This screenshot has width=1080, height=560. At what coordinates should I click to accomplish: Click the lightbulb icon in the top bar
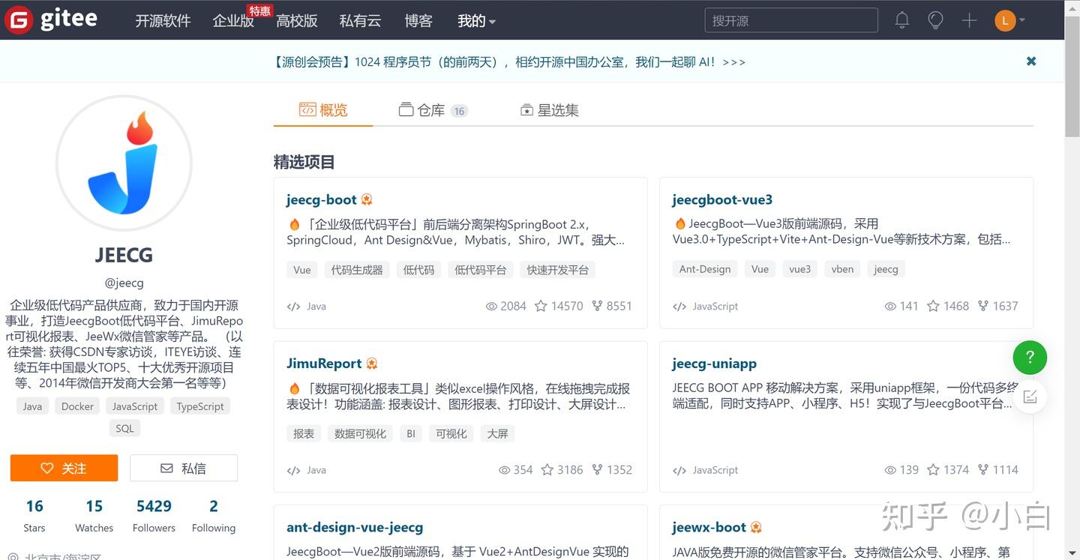(x=935, y=20)
